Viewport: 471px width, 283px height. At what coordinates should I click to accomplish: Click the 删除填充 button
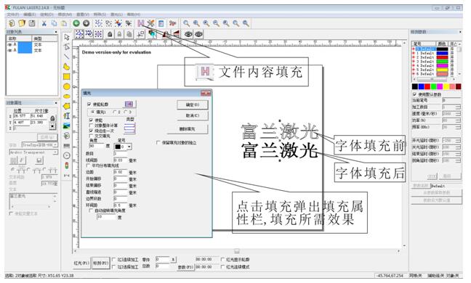point(188,129)
